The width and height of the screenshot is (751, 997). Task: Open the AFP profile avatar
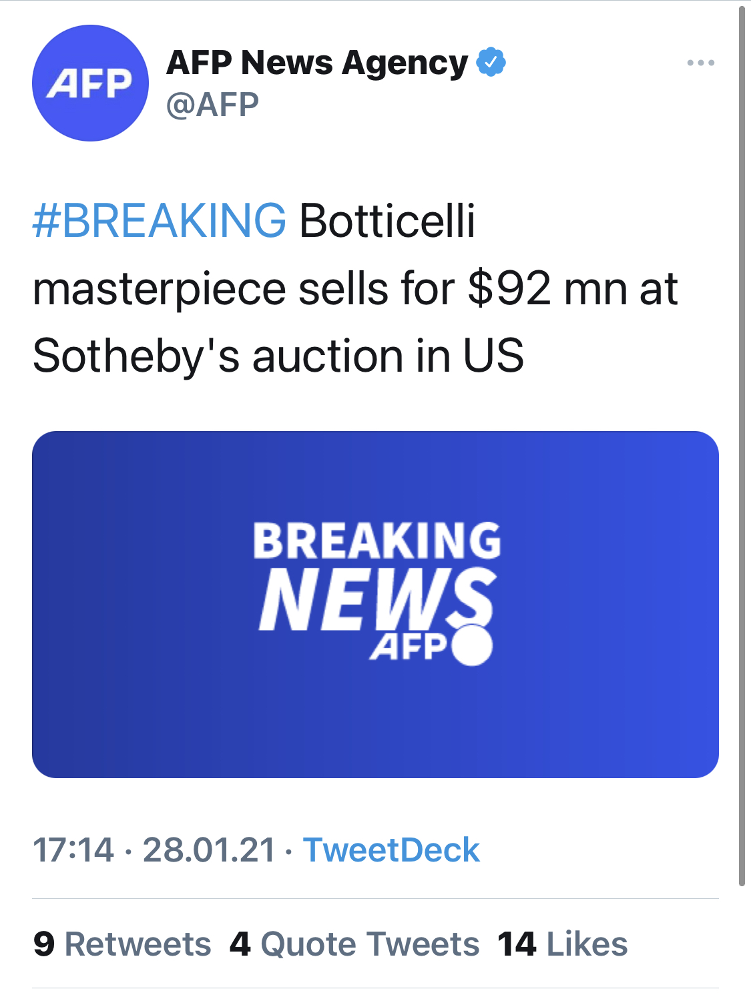pos(90,83)
